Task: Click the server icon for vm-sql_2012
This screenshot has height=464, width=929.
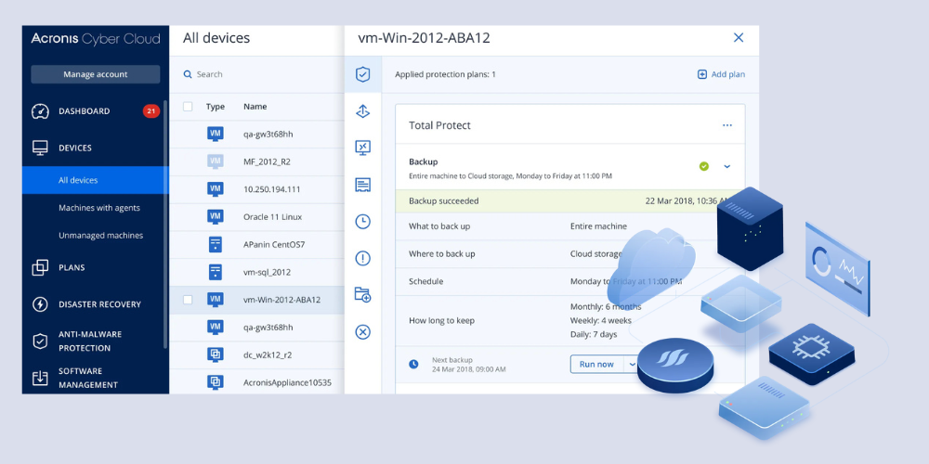Action: 216,272
